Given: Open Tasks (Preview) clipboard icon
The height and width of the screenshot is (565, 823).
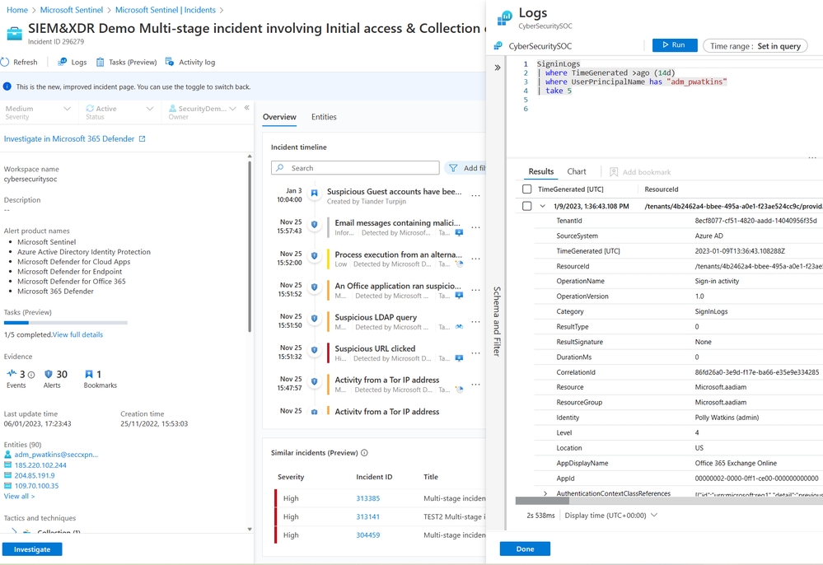Looking at the screenshot, I should (x=100, y=62).
